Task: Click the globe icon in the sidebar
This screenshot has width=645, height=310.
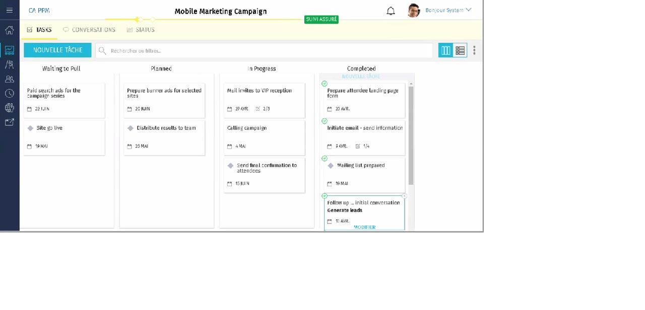Action: point(9,107)
